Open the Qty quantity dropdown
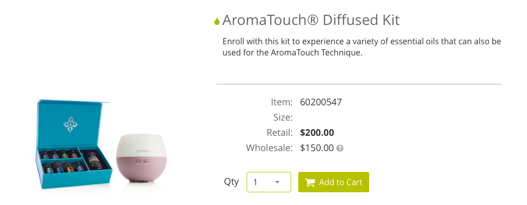Viewport: 527px width, 205px height. (269, 182)
